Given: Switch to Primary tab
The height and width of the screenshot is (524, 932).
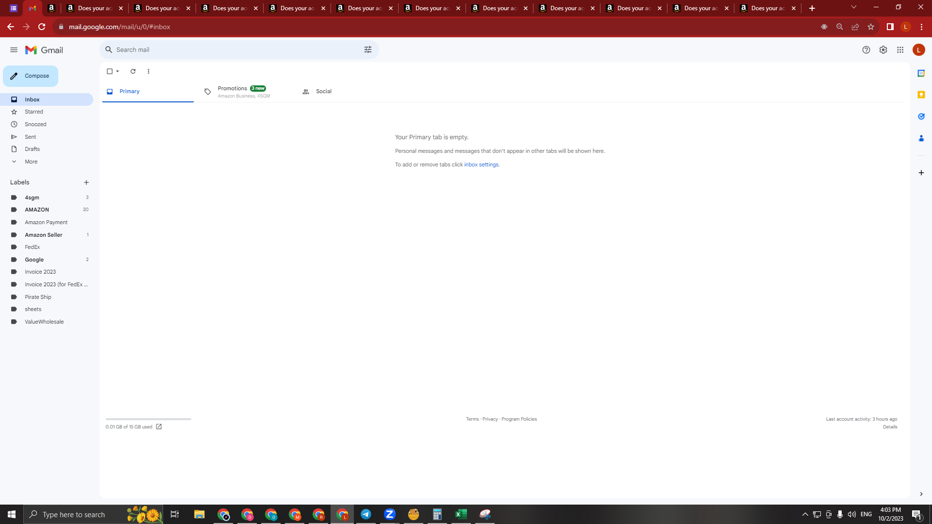Looking at the screenshot, I should pos(148,91).
